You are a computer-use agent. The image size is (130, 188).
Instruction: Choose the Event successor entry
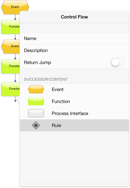pos(74,90)
